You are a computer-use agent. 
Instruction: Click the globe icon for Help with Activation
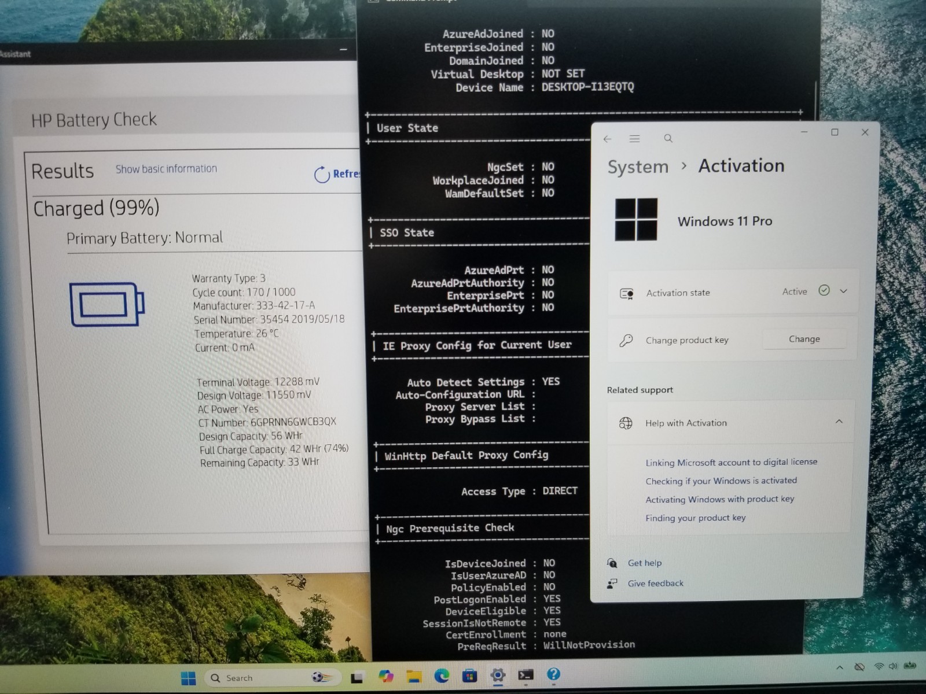626,423
